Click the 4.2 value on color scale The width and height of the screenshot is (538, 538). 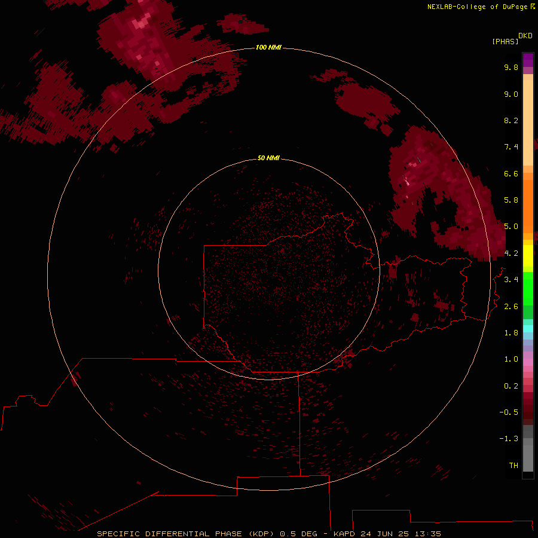[x=511, y=253]
